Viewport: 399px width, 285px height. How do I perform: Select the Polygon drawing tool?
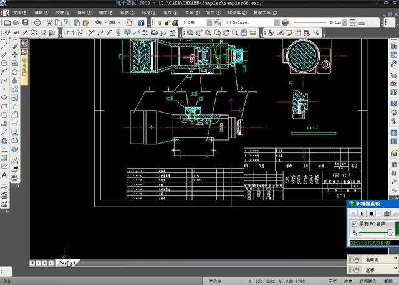[4, 114]
